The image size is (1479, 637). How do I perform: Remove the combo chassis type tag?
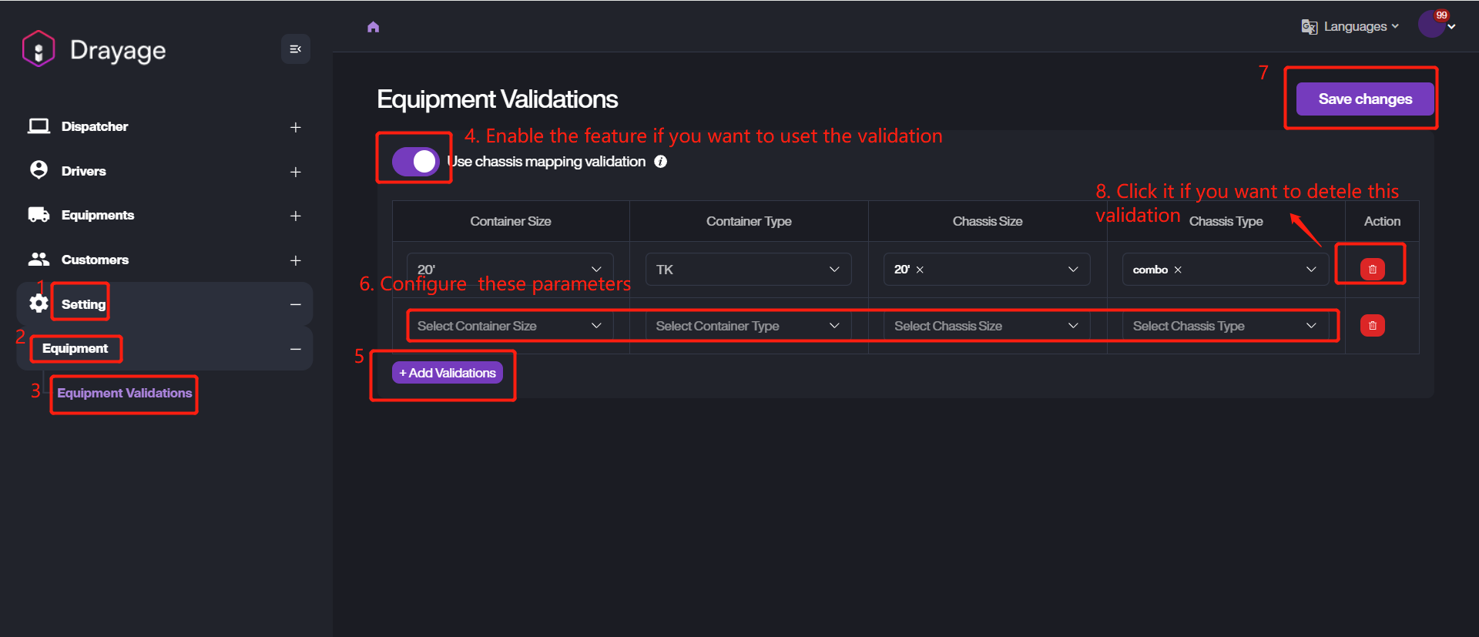pos(1178,270)
